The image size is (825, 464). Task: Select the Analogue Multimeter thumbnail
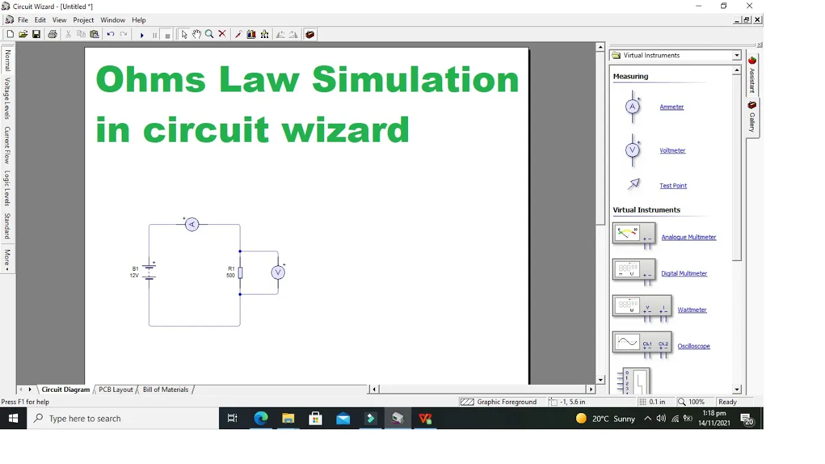(x=634, y=235)
